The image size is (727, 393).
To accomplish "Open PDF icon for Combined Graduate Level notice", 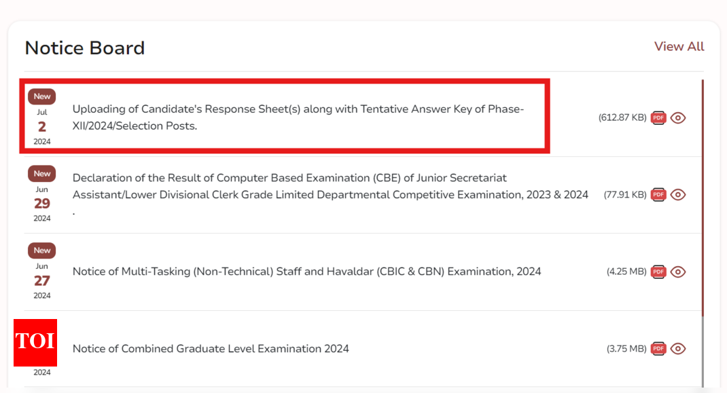I will point(658,349).
